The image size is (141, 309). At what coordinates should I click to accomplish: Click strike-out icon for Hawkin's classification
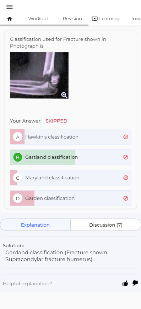click(126, 137)
